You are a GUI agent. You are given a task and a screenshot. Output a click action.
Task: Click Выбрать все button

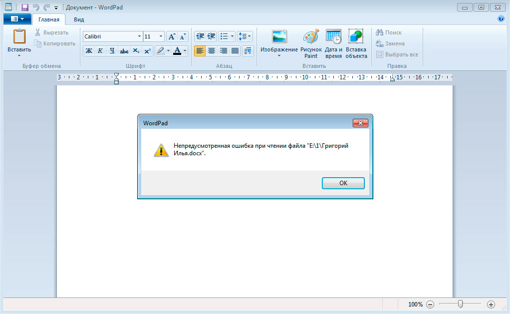coord(397,54)
